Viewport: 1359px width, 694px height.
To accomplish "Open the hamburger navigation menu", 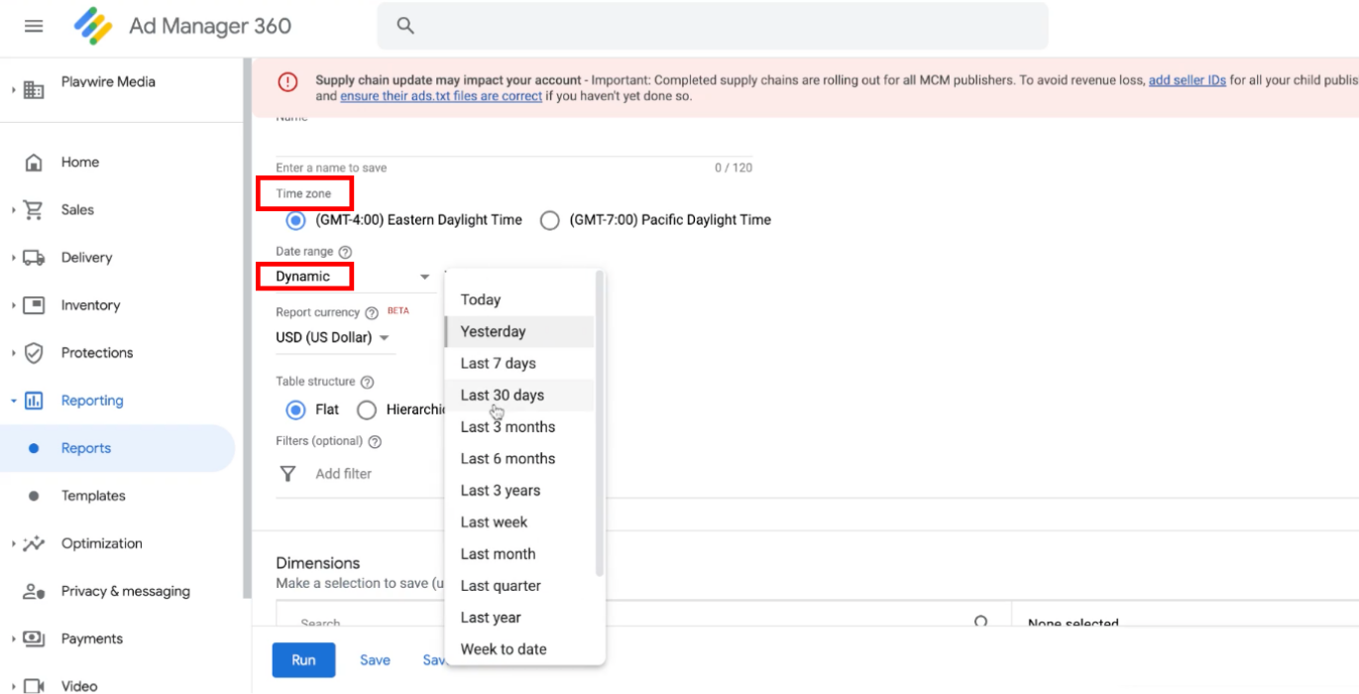I will coord(33,26).
